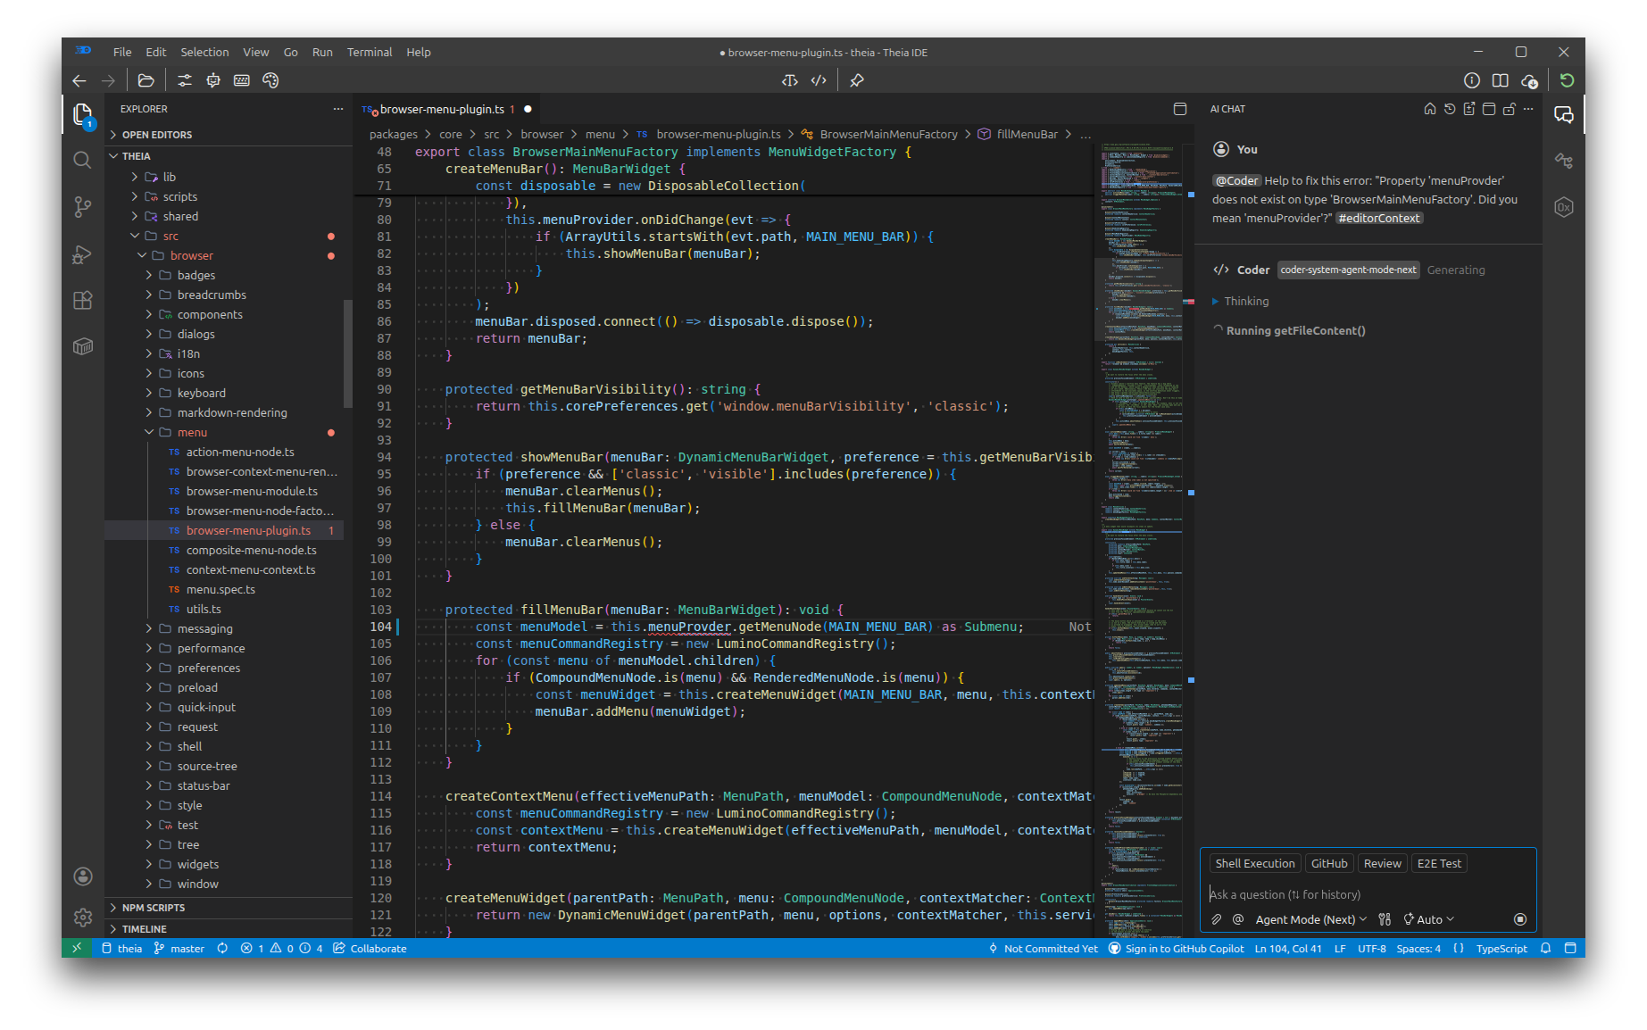Toggle the split editor layout button
The image size is (1647, 1030).
pos(1500,80)
